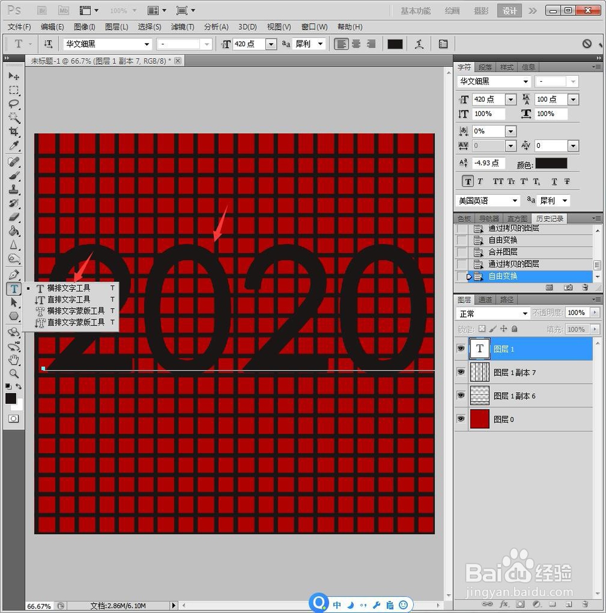Viewport: 606px width, 613px height.
Task: Open the character panel toggle icon
Action: [443, 44]
